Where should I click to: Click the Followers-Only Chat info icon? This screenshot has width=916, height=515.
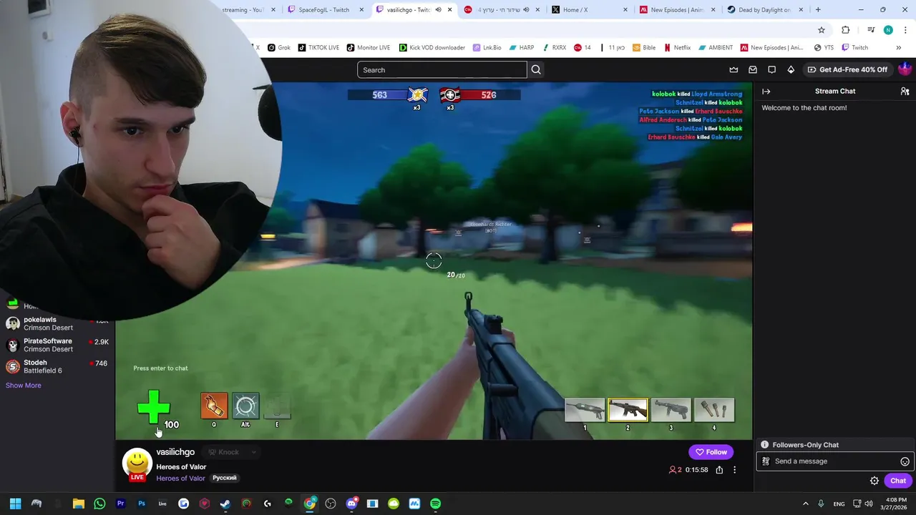[765, 445]
